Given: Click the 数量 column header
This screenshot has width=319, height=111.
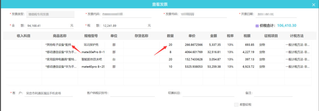Looking at the screenshot, I should [x=170, y=36].
